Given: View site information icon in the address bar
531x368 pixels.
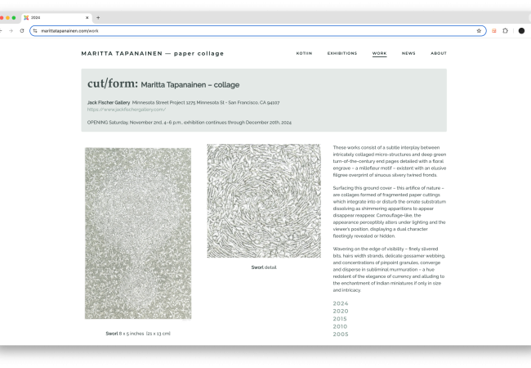Looking at the screenshot, I should tap(35, 30).
